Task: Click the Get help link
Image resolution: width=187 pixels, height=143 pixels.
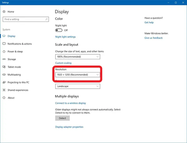Action: pos(149,22)
